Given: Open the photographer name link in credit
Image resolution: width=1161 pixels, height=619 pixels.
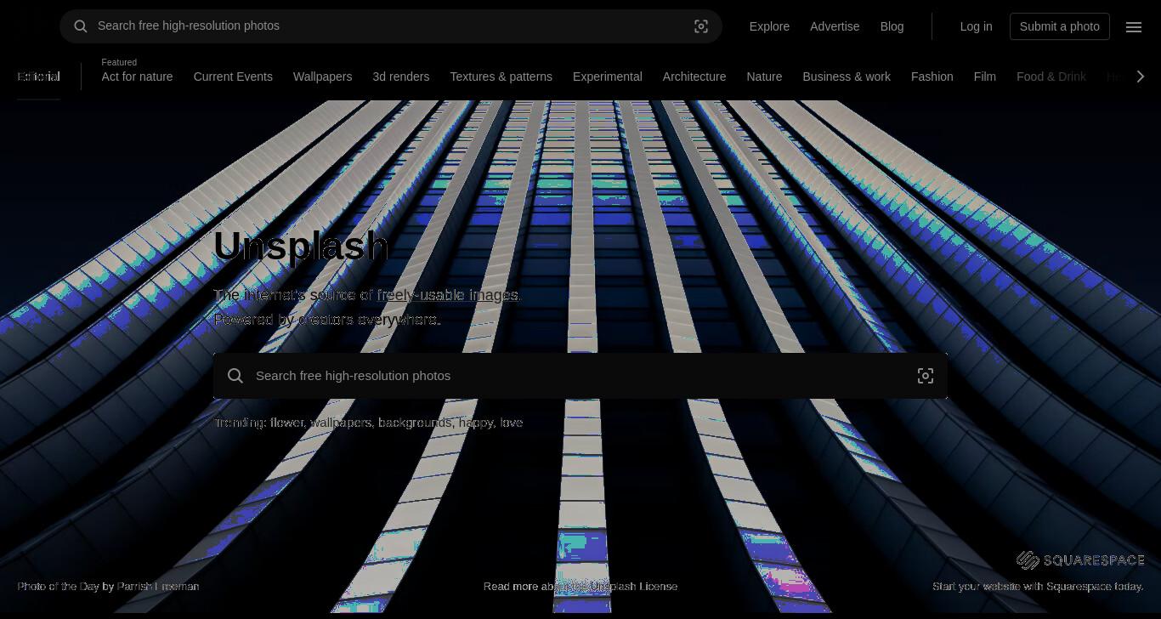Looking at the screenshot, I should [158, 587].
